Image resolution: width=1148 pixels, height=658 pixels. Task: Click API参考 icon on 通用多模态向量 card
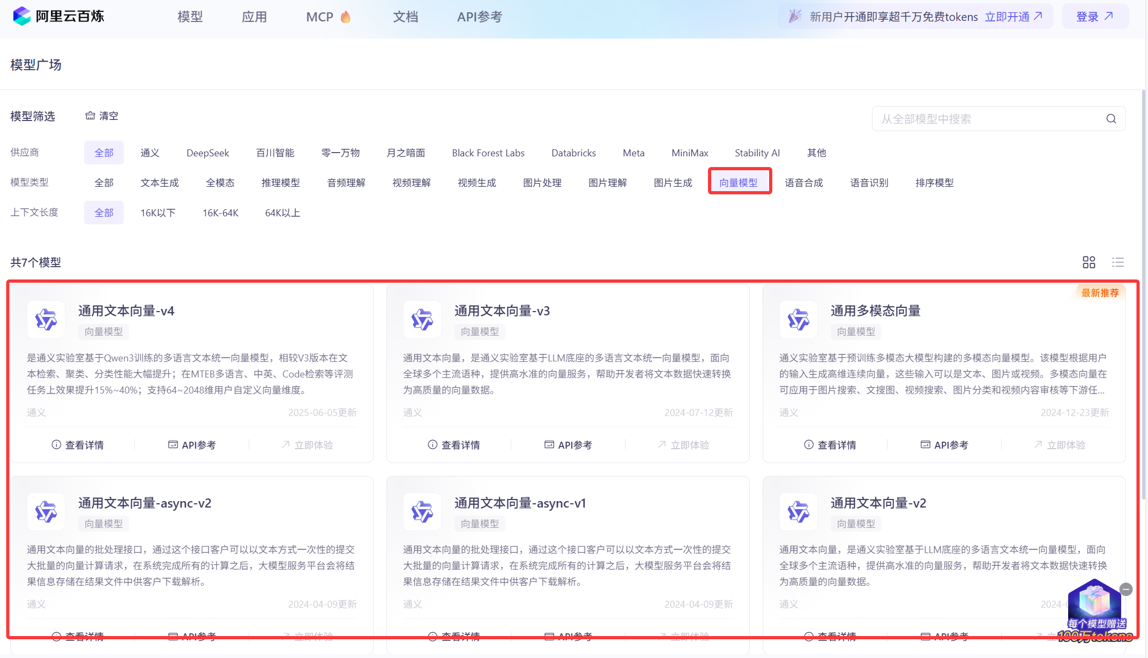[x=926, y=444]
